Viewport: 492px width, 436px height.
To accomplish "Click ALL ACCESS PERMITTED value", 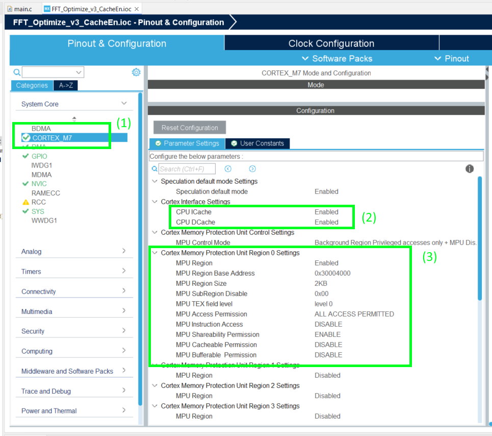I will tap(354, 314).
